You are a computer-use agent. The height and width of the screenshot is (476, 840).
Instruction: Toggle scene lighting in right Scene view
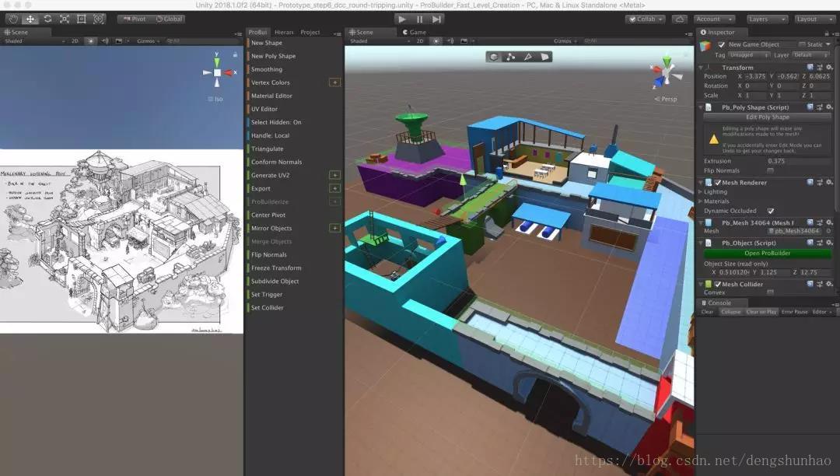pos(436,40)
